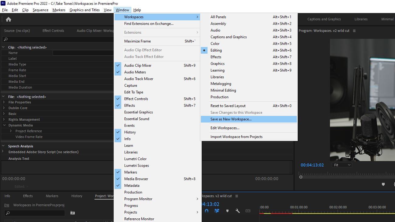Choose Import Workspace from Projects
Viewport: 395px width, 222px height.
pos(249,137)
